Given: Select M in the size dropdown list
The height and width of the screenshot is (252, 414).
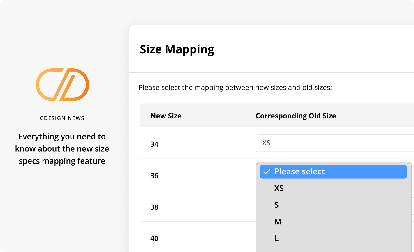Looking at the screenshot, I should 278,222.
